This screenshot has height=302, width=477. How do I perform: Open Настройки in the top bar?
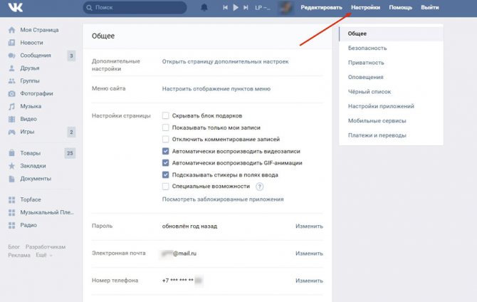365,7
